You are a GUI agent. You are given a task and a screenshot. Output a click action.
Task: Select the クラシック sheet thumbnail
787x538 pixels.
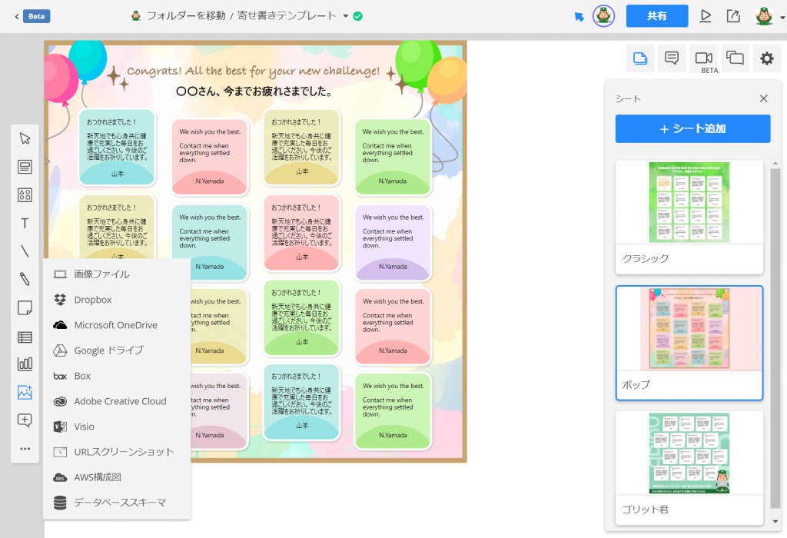(x=689, y=203)
